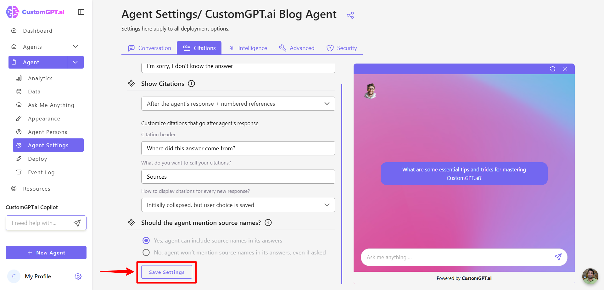604x290 pixels.
Task: Open the Deploy page
Action: 37,159
